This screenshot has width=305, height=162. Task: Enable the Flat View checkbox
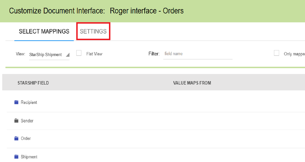click(79, 53)
